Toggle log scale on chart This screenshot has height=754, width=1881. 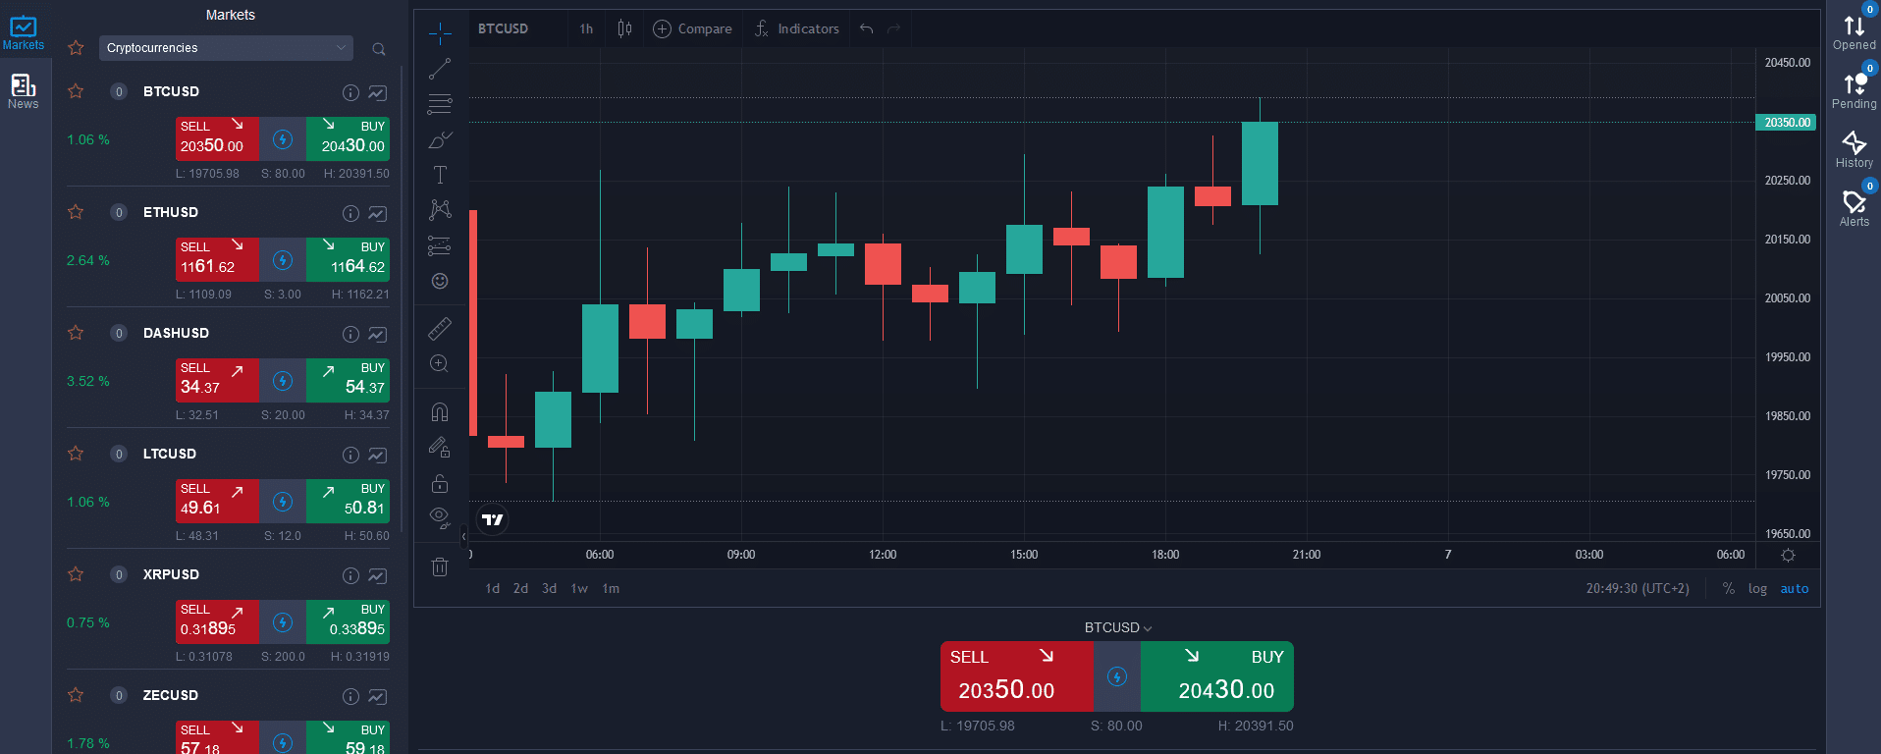pyautogui.click(x=1757, y=589)
